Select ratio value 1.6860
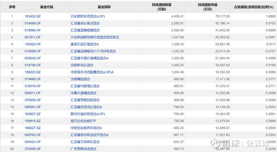Viewport: 277px width, 152px height. [x=270, y=16]
